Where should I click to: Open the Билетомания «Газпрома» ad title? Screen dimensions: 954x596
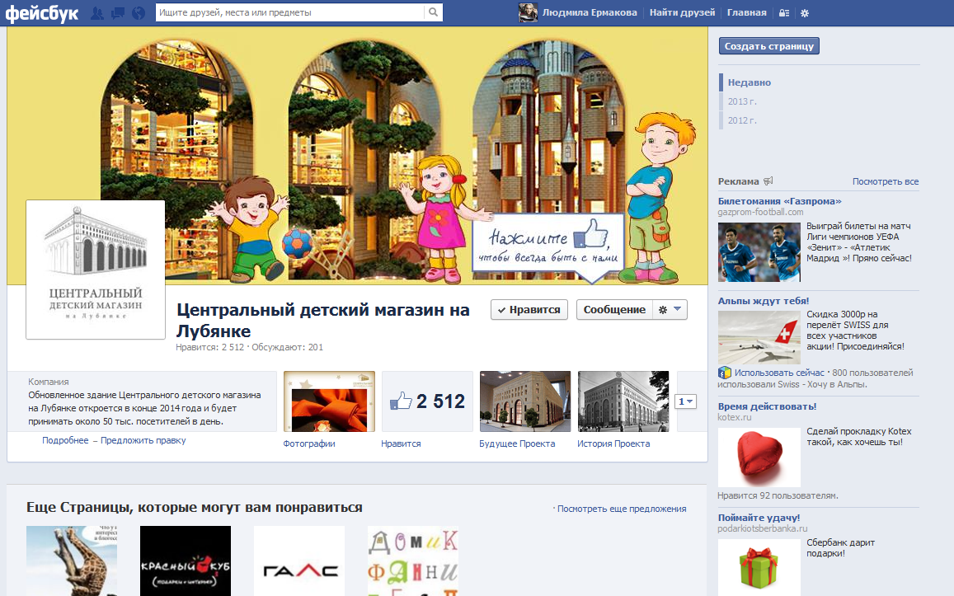coord(779,200)
